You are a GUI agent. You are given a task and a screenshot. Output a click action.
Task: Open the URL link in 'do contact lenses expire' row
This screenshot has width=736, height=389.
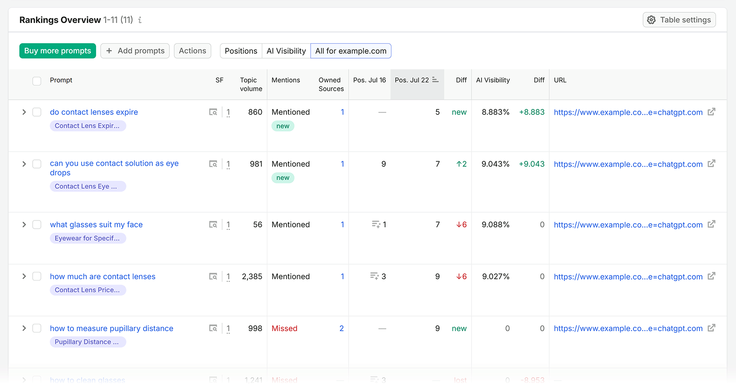click(628, 113)
